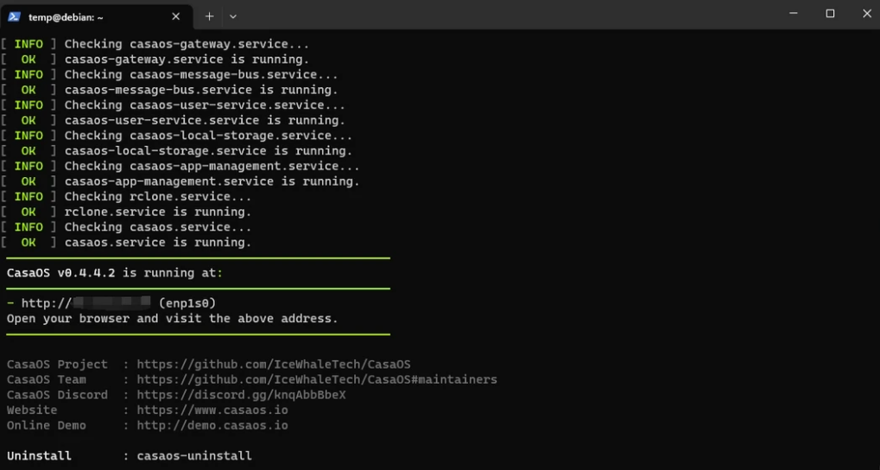Image resolution: width=880 pixels, height=470 pixels.
Task: Close the terminal window
Action: [866, 14]
